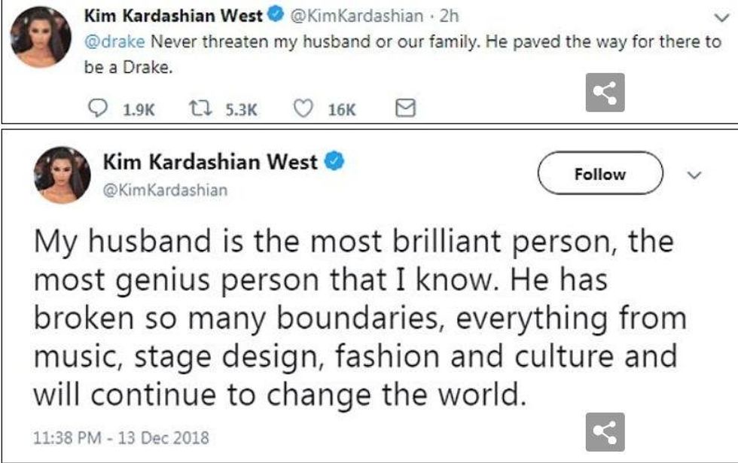Click the 2h timestamp on the top tweet

tap(449, 14)
